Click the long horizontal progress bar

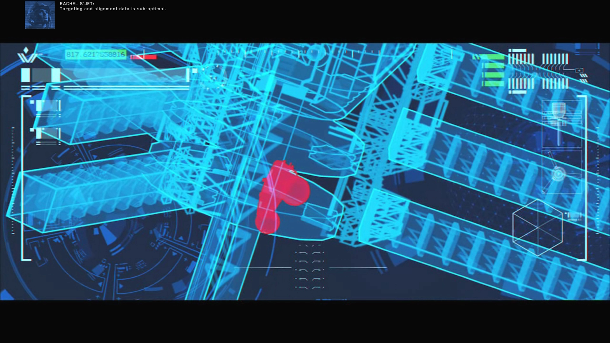tap(105, 75)
